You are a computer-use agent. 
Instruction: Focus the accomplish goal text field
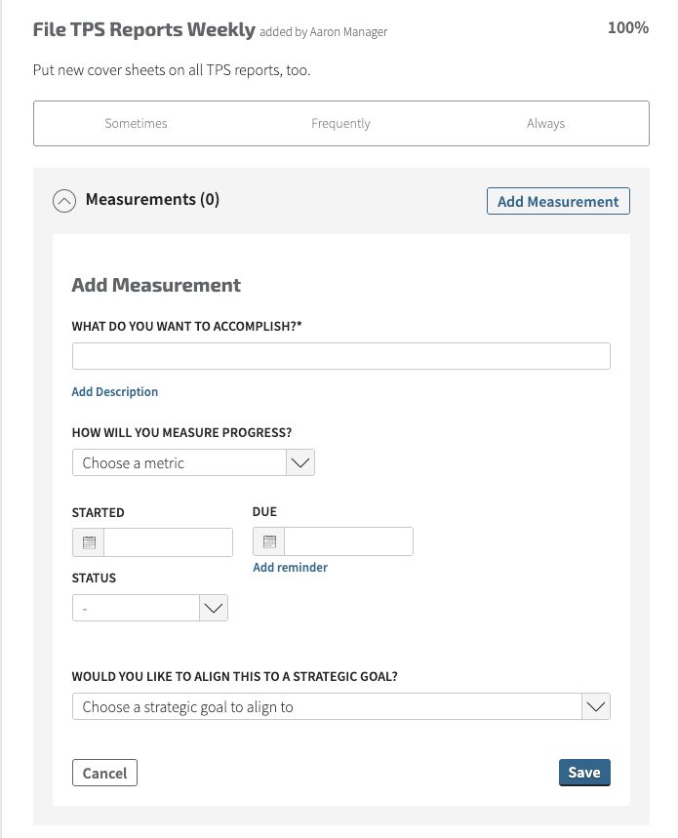[340, 356]
